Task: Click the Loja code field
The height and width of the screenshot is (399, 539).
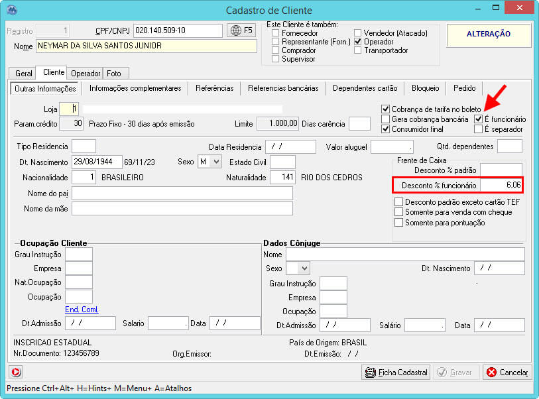Action: [x=69, y=109]
